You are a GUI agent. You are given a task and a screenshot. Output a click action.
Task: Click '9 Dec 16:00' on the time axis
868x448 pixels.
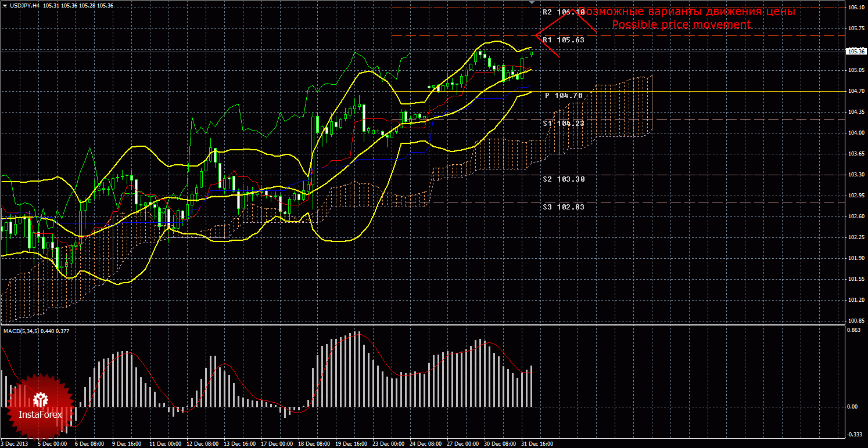[127, 444]
